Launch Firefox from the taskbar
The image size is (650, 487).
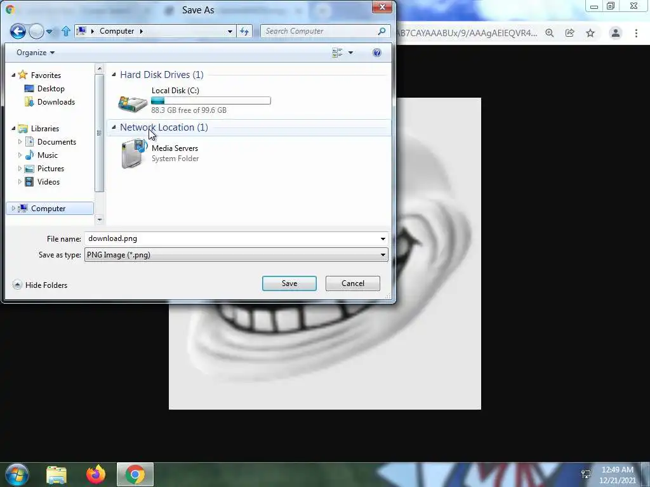coord(96,474)
